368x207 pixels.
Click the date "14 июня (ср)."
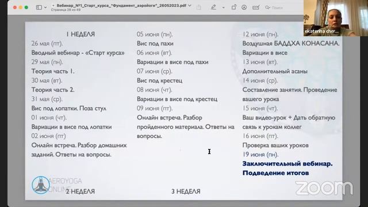click(260, 80)
